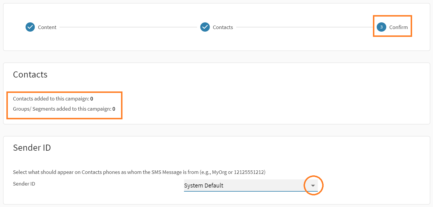Click 'Contacts added to this campaign' text
This screenshot has height=207, width=433.
(x=51, y=99)
